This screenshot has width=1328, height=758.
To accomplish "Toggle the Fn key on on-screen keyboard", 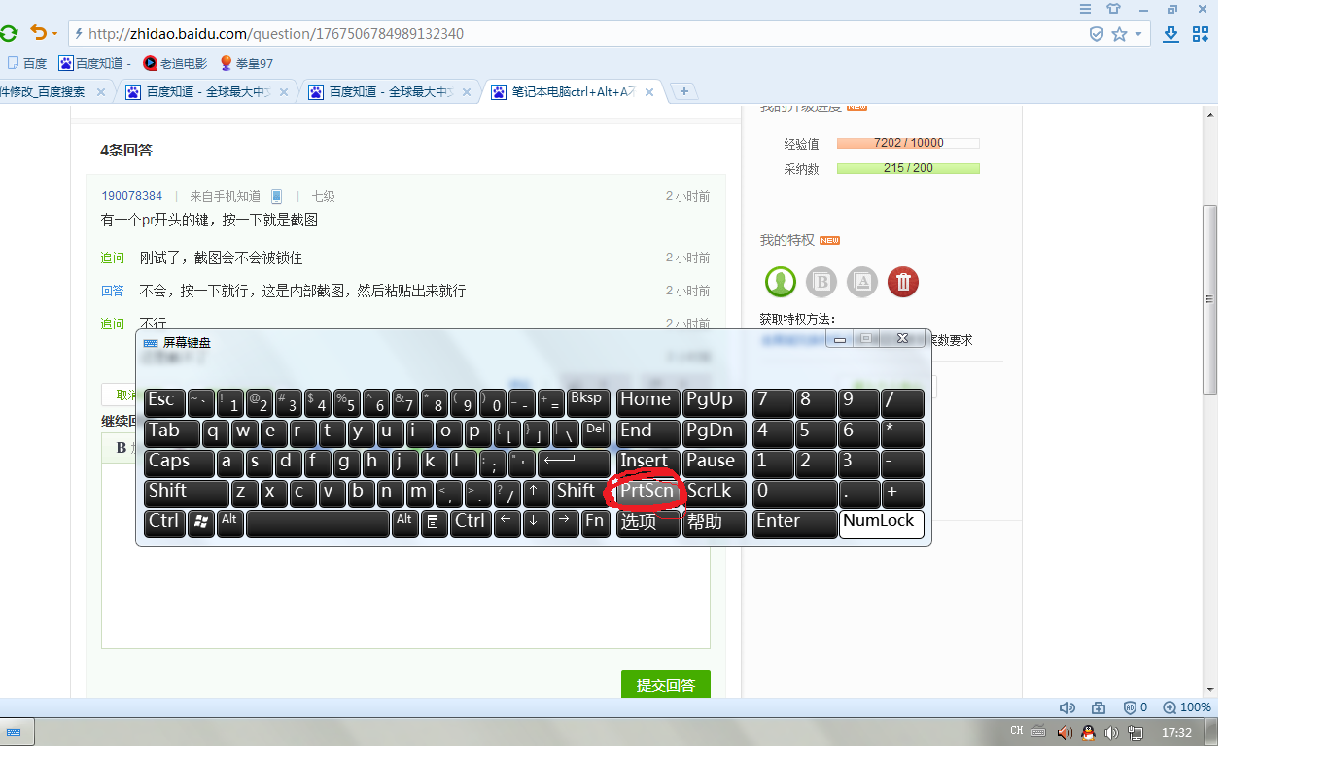I will (x=596, y=525).
